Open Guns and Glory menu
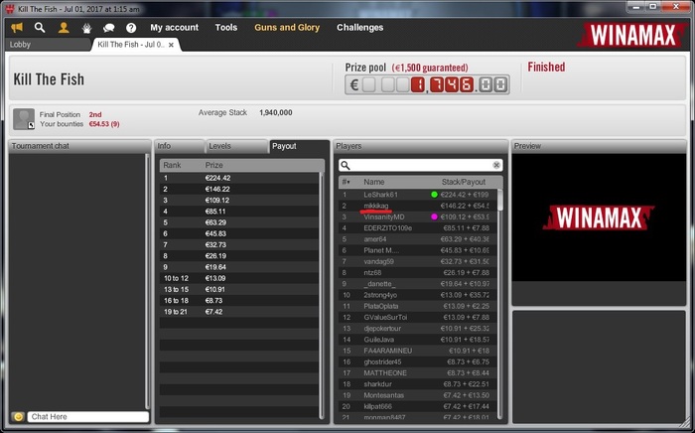The image size is (695, 433). pos(287,28)
